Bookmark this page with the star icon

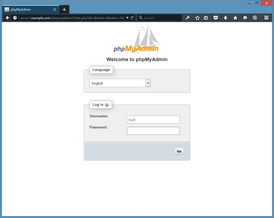[x=197, y=18]
